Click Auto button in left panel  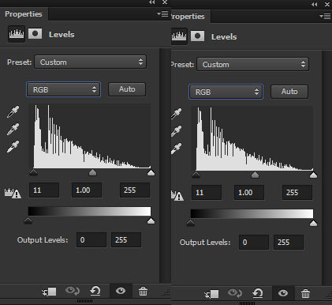(127, 89)
